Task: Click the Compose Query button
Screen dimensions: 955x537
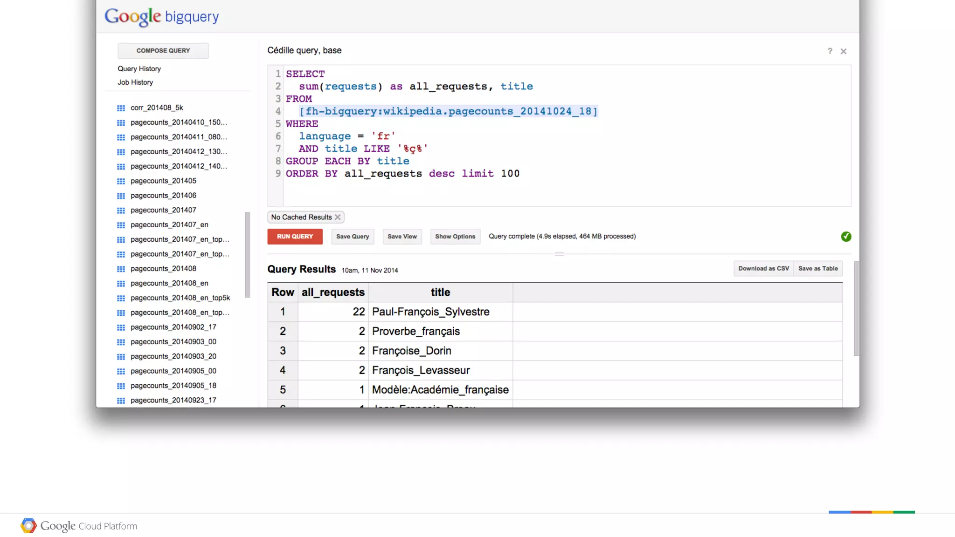Action: click(163, 50)
